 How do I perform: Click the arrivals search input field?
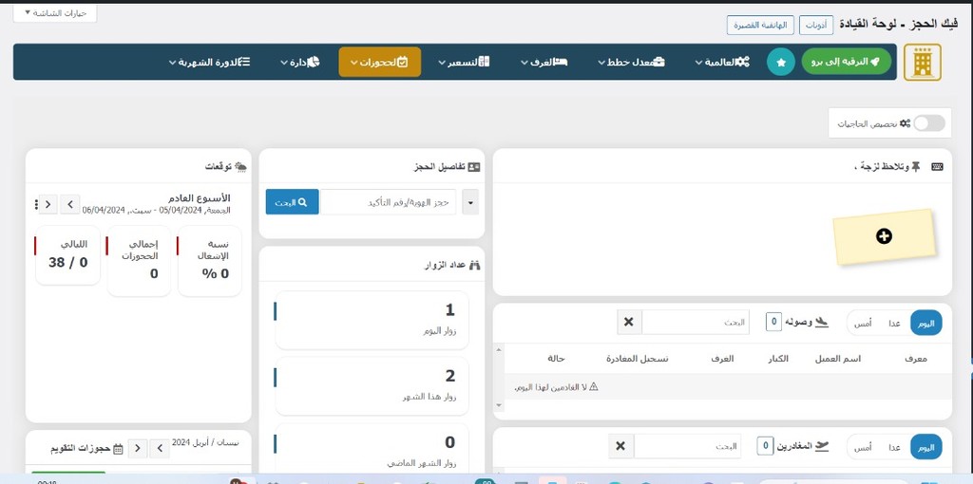696,323
